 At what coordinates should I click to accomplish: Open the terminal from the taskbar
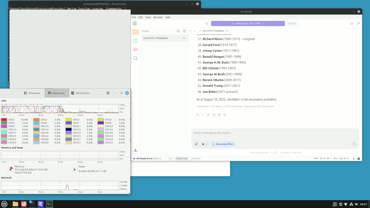32,204
